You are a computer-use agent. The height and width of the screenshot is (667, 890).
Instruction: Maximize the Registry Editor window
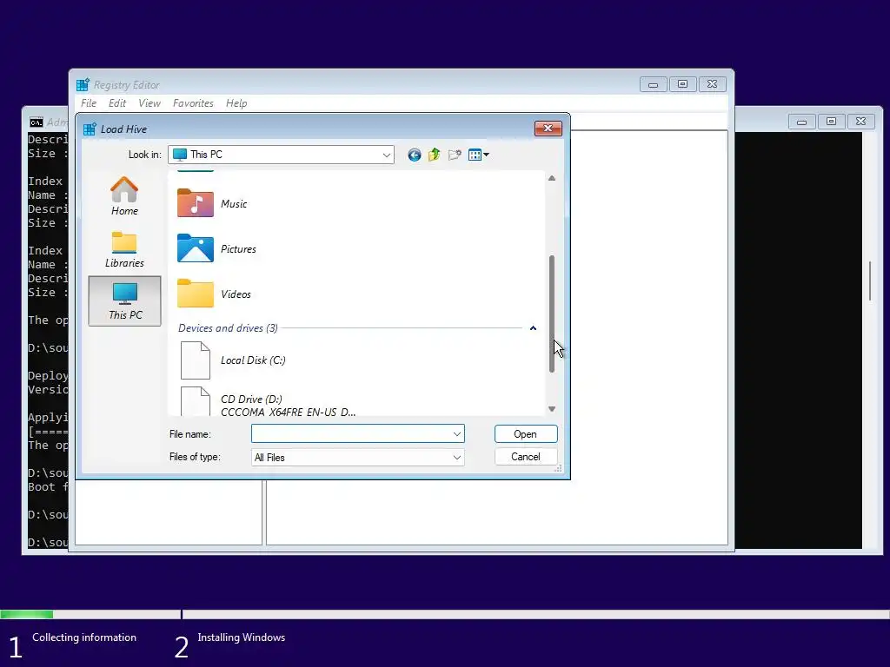[x=683, y=84]
